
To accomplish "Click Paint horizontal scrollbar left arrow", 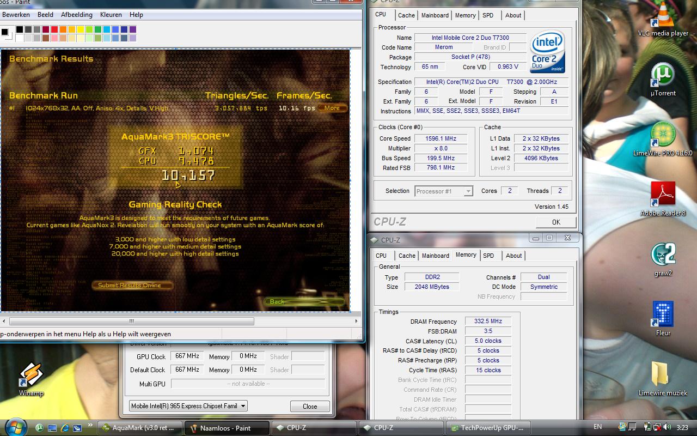I will coord(3,321).
